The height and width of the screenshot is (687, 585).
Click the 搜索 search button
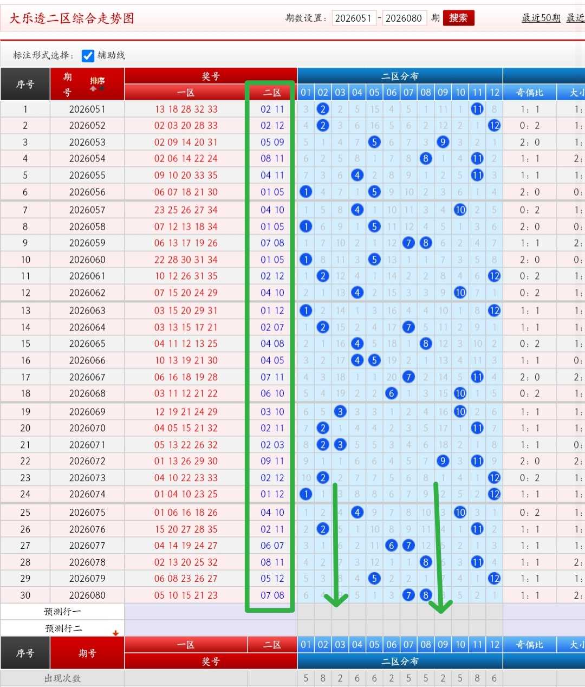[458, 18]
